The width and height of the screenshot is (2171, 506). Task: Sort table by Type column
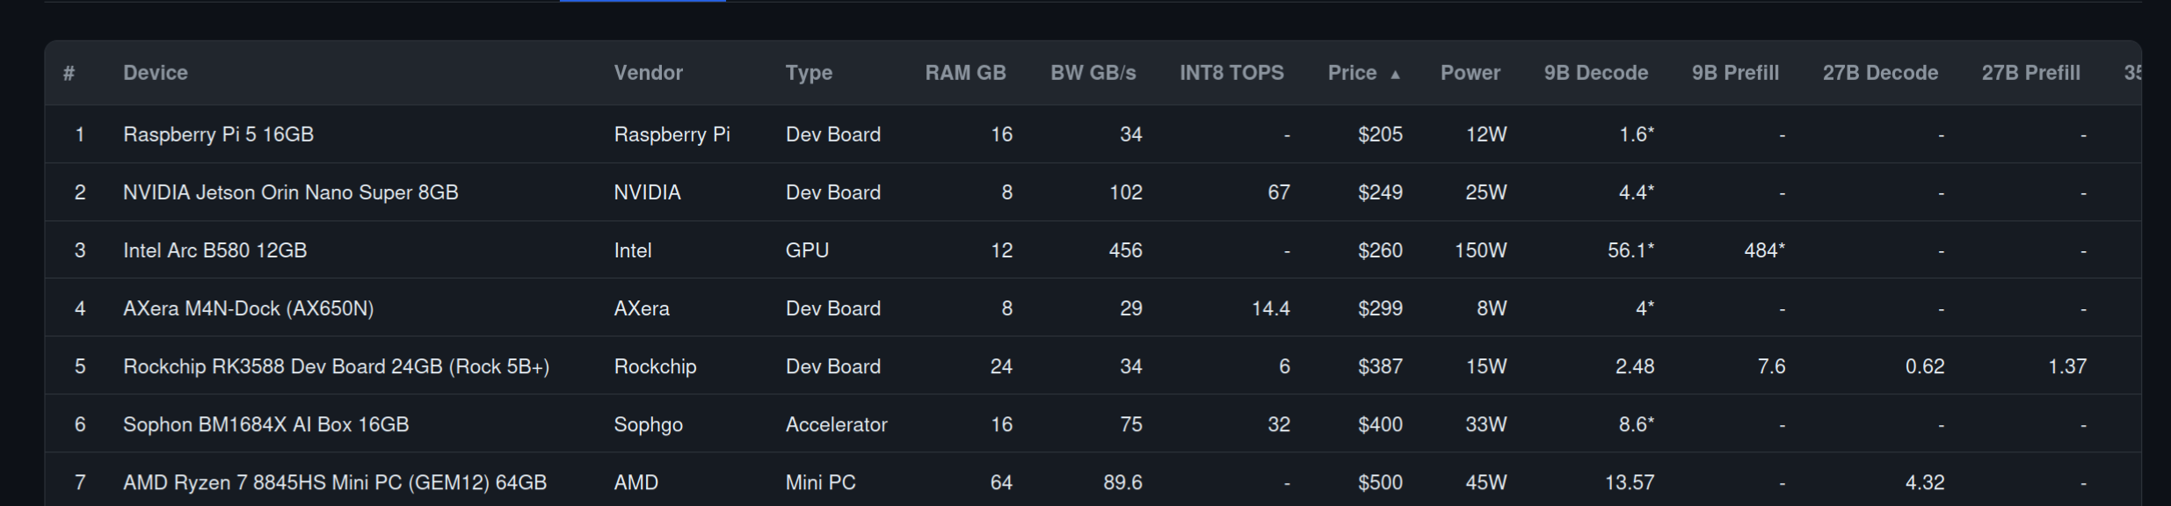coord(809,73)
